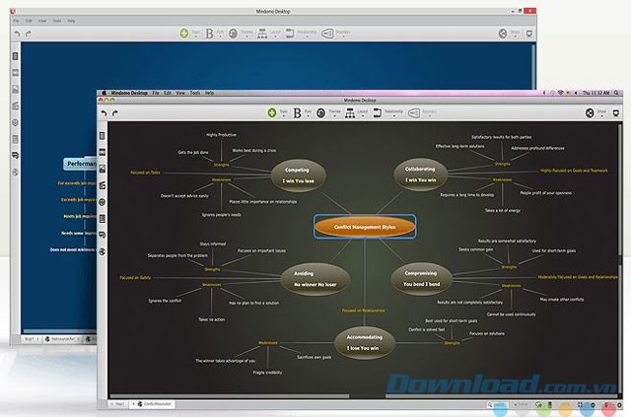Open Tools menu in Mac menu bar

[x=191, y=92]
